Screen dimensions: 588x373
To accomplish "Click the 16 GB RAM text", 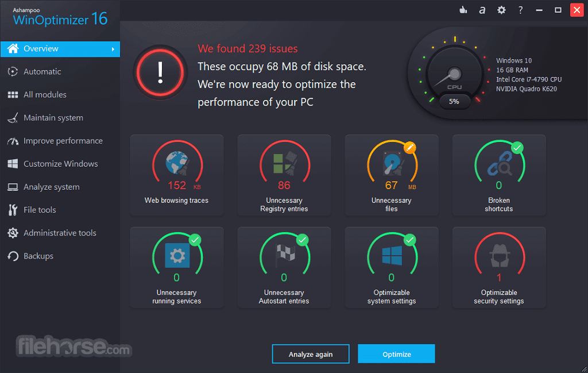I will click(512, 70).
